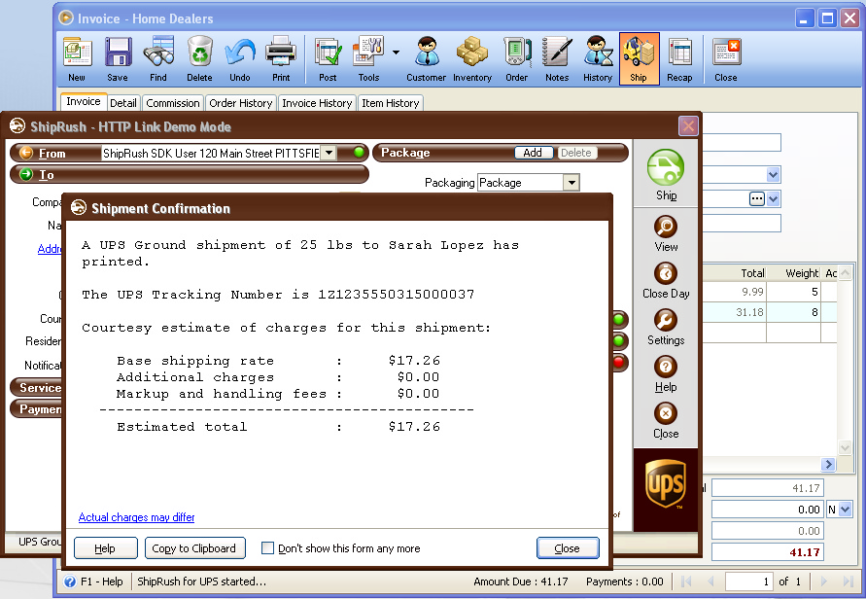Image resolution: width=866 pixels, height=599 pixels.
Task: Switch to the Detail tab
Action: [x=123, y=103]
